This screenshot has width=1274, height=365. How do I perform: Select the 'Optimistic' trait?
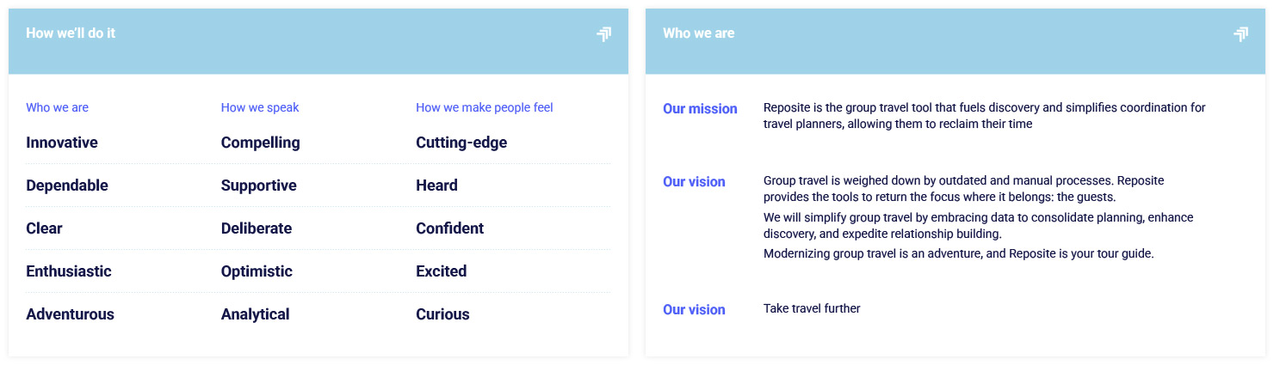point(257,271)
